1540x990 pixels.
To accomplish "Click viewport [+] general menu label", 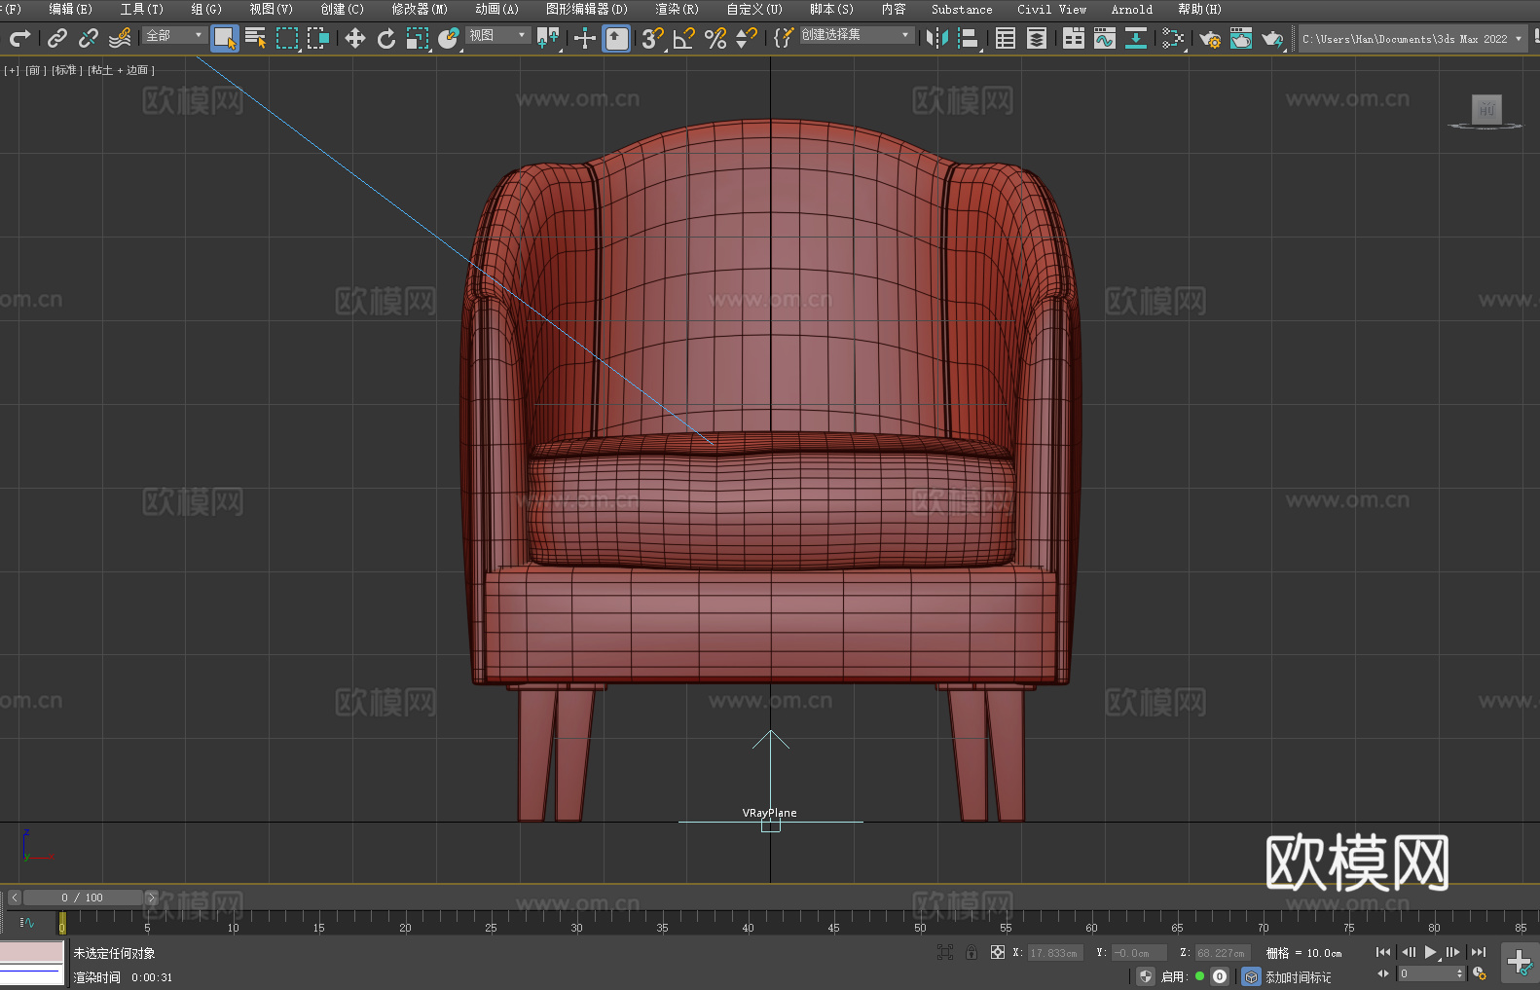I will [x=12, y=70].
